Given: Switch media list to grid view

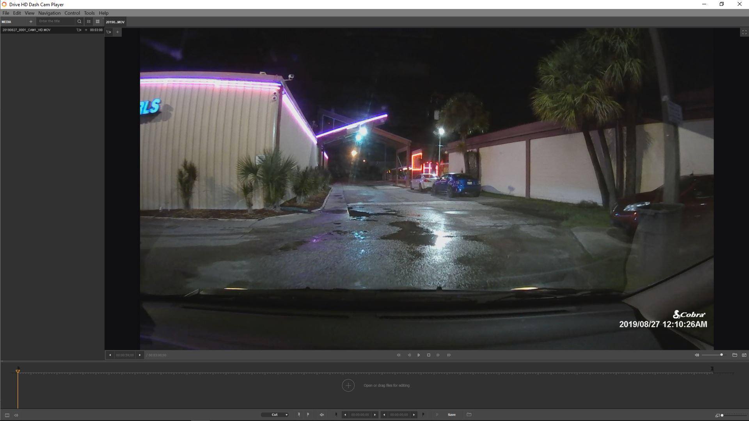Looking at the screenshot, I should coord(98,21).
